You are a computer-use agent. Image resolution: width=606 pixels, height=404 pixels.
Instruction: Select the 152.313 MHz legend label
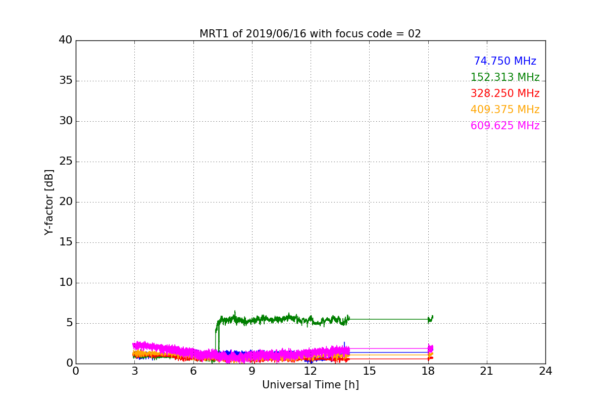pyautogui.click(x=505, y=77)
